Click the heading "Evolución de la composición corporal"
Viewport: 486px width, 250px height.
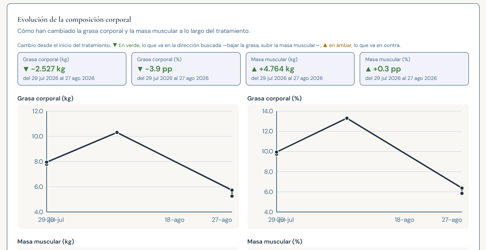tap(75, 20)
